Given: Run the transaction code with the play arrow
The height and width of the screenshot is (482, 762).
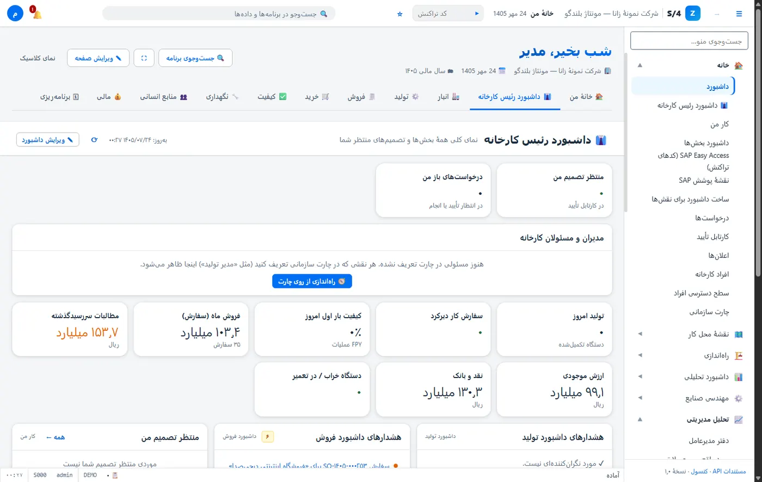Looking at the screenshot, I should (477, 14).
